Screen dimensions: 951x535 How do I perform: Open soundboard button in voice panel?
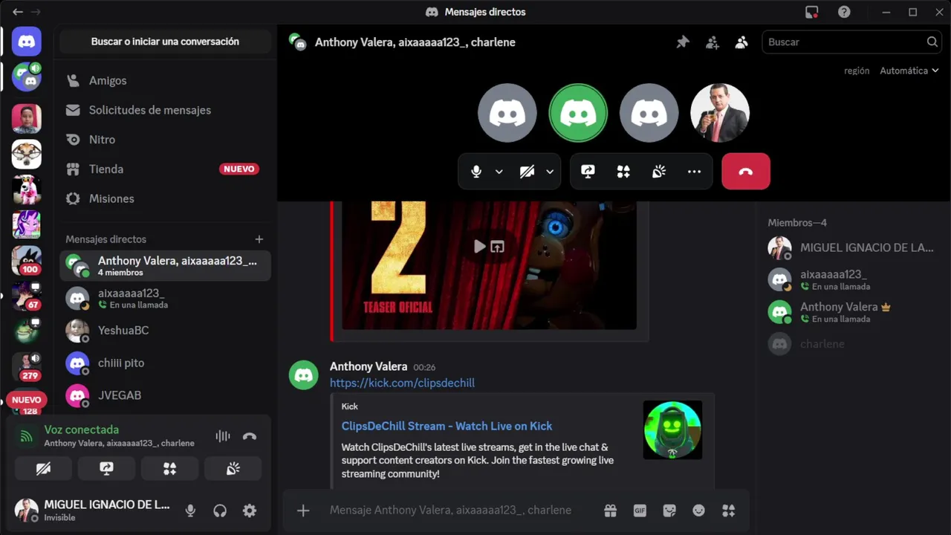tap(233, 468)
